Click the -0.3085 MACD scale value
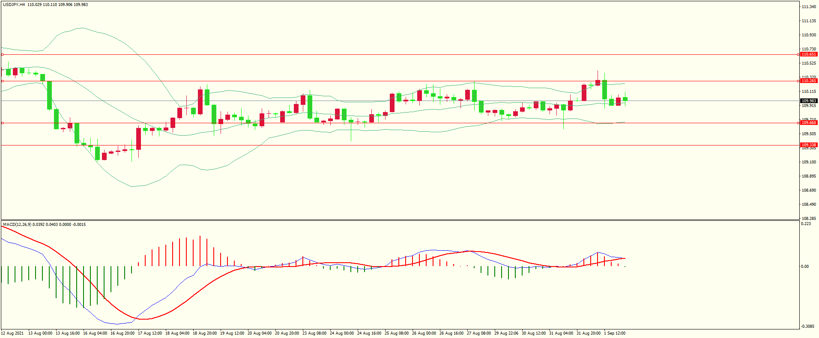Screen dimensions: 819x338 [807, 326]
